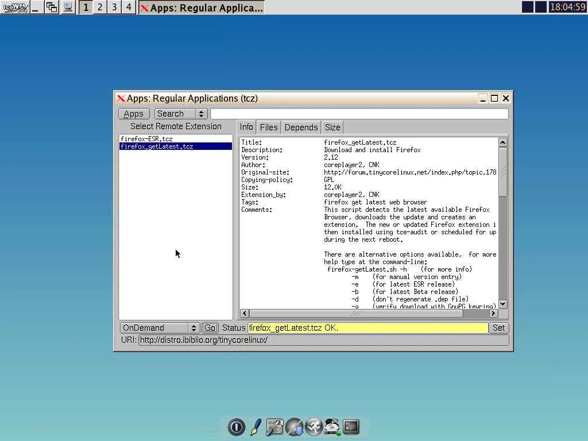Open the Run Program dock icon
588x441 pixels.
point(314,427)
